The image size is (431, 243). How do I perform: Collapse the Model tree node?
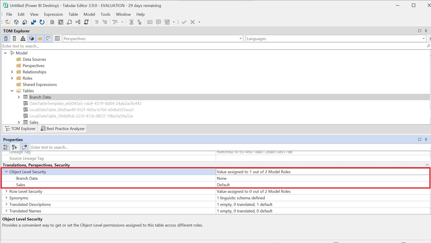pyautogui.click(x=5, y=53)
